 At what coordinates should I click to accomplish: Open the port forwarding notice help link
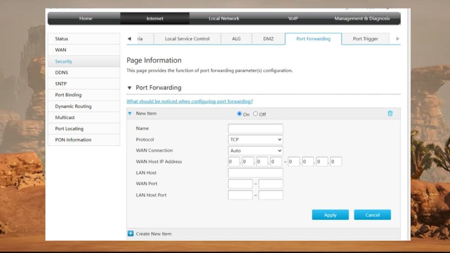pos(189,101)
